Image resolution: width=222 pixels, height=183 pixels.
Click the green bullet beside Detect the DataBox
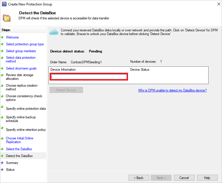(2, 156)
